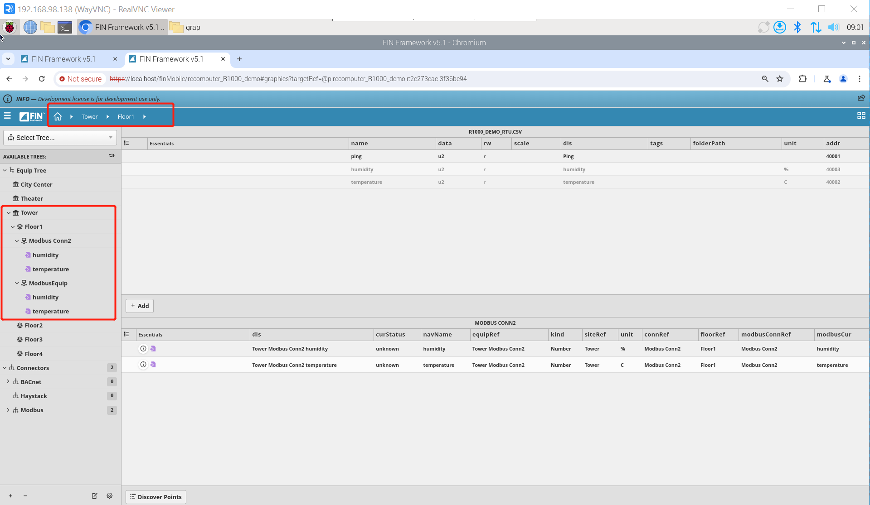Select humidity under ModbusEquip
This screenshot has width=870, height=505.
click(x=45, y=297)
